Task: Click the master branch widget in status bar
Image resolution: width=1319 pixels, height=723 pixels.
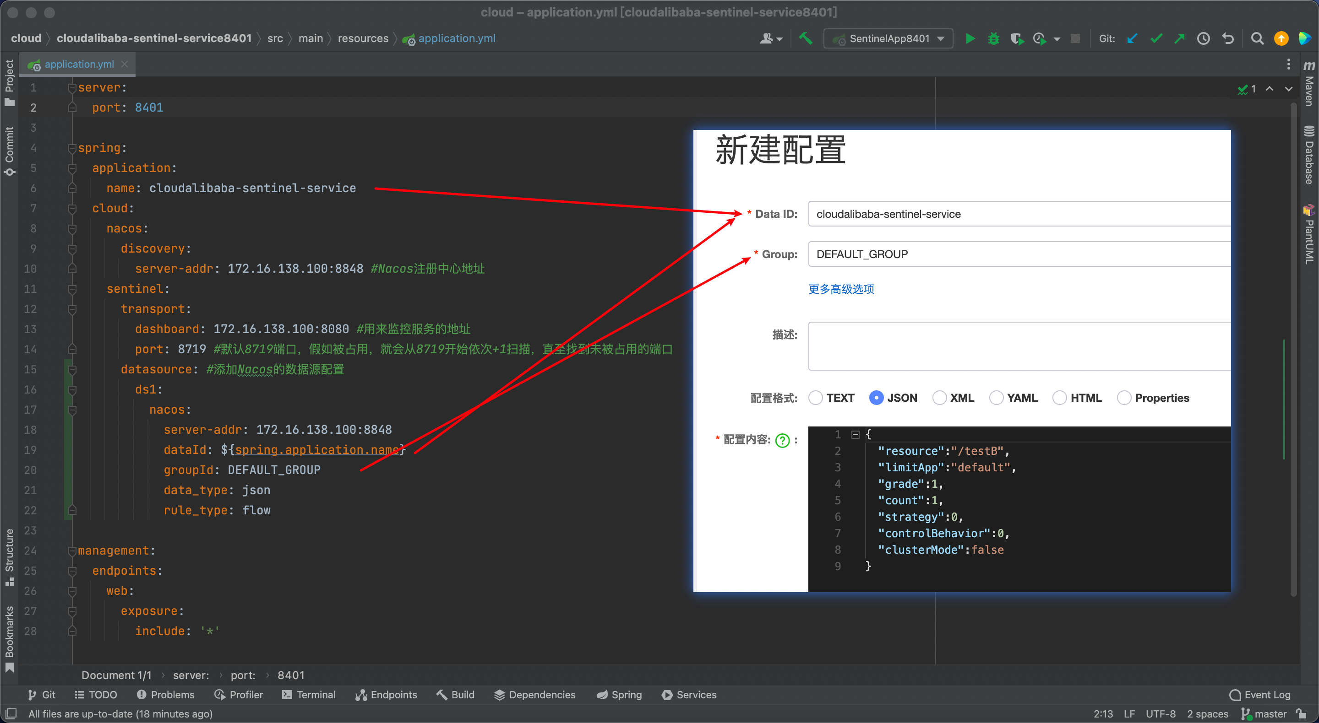Action: coord(1264,713)
